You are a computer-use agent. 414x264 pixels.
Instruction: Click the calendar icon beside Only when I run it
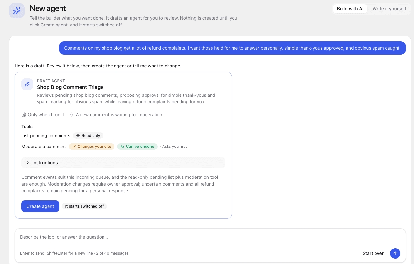click(24, 115)
